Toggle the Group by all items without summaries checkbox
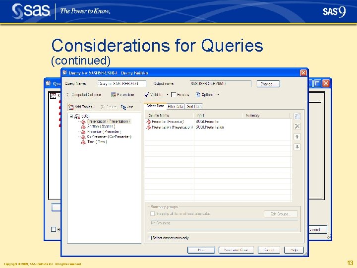Image resolution: width=357 pixels, height=268 pixels. click(153, 214)
